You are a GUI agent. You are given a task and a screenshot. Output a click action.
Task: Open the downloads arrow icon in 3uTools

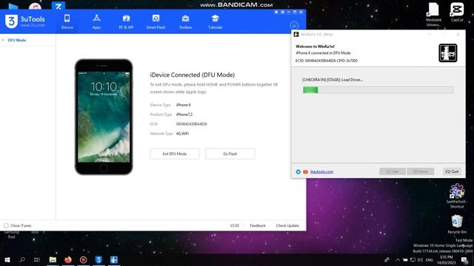point(294,25)
